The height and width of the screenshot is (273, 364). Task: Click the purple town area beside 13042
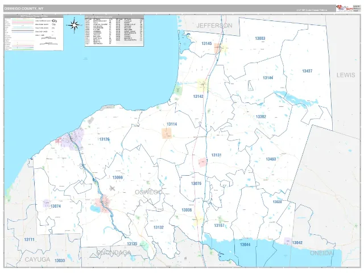[288, 241]
